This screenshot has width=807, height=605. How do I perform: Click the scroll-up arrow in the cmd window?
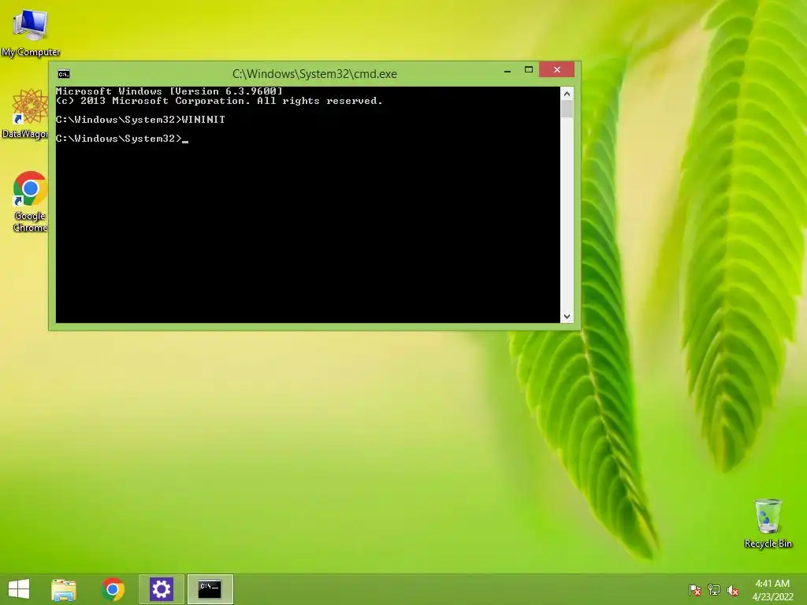(567, 94)
